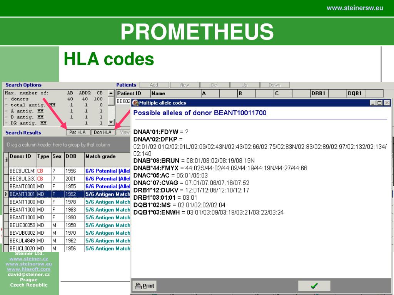Click the disabled Add patient button
This screenshot has width=394, height=295.
(154, 85)
